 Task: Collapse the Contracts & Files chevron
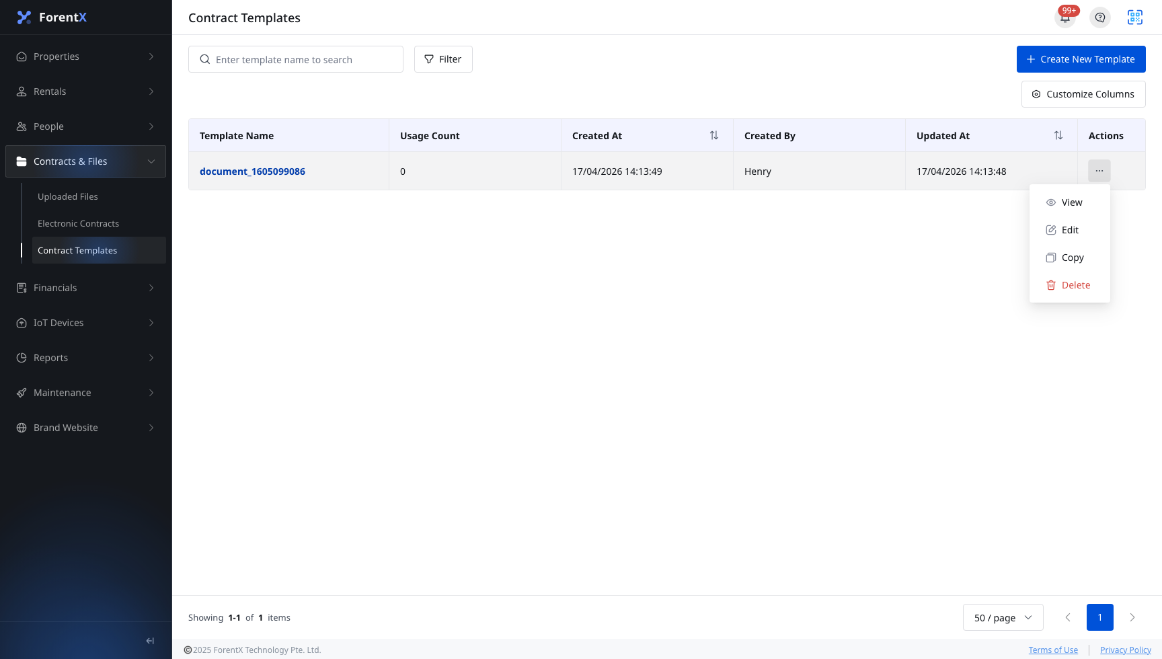pyautogui.click(x=151, y=161)
